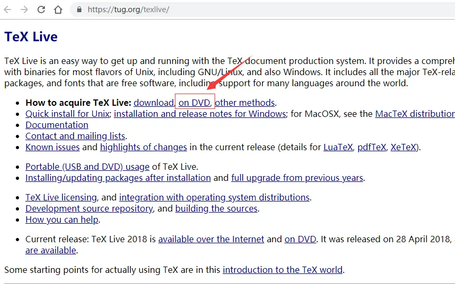Open 'Installing/updating packages after installation' link
The height and width of the screenshot is (284, 455).
coord(118,178)
